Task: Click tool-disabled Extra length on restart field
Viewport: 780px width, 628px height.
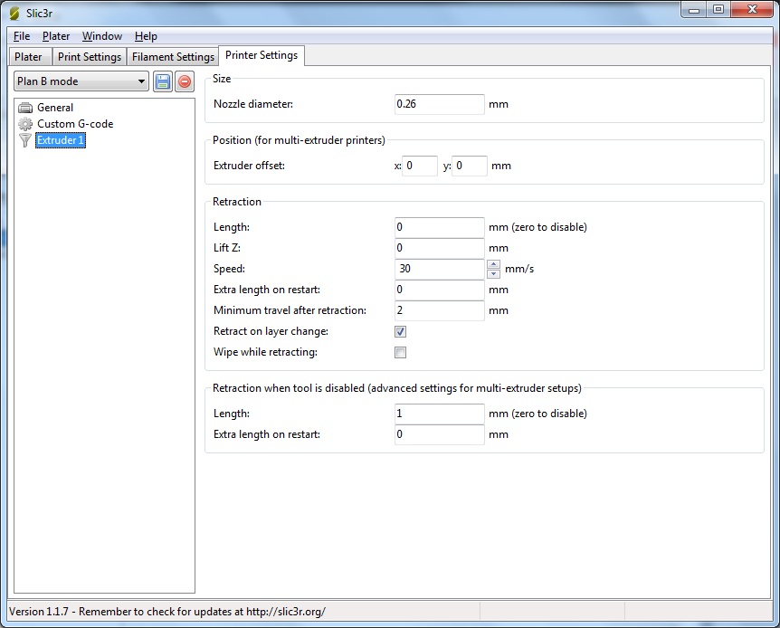Action: (439, 435)
